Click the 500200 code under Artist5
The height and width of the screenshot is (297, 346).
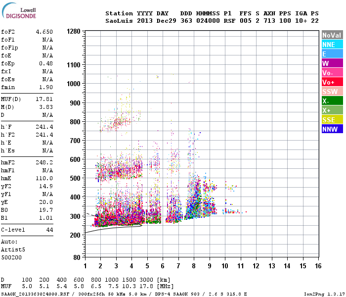(11, 257)
